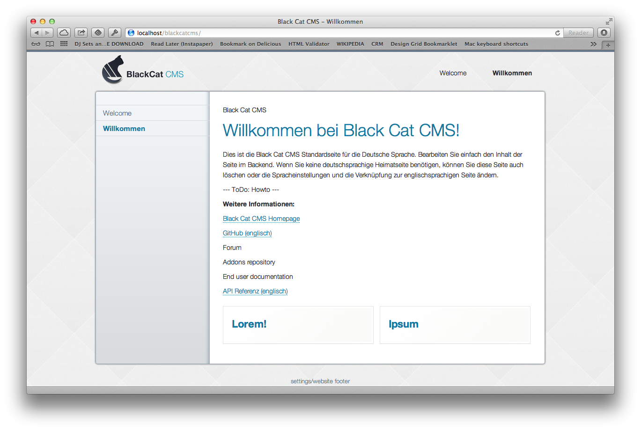Open the Black Cat CMS Homepage link
The height and width of the screenshot is (431, 641).
(261, 219)
